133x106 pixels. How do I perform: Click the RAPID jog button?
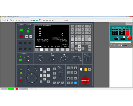tap(45, 75)
